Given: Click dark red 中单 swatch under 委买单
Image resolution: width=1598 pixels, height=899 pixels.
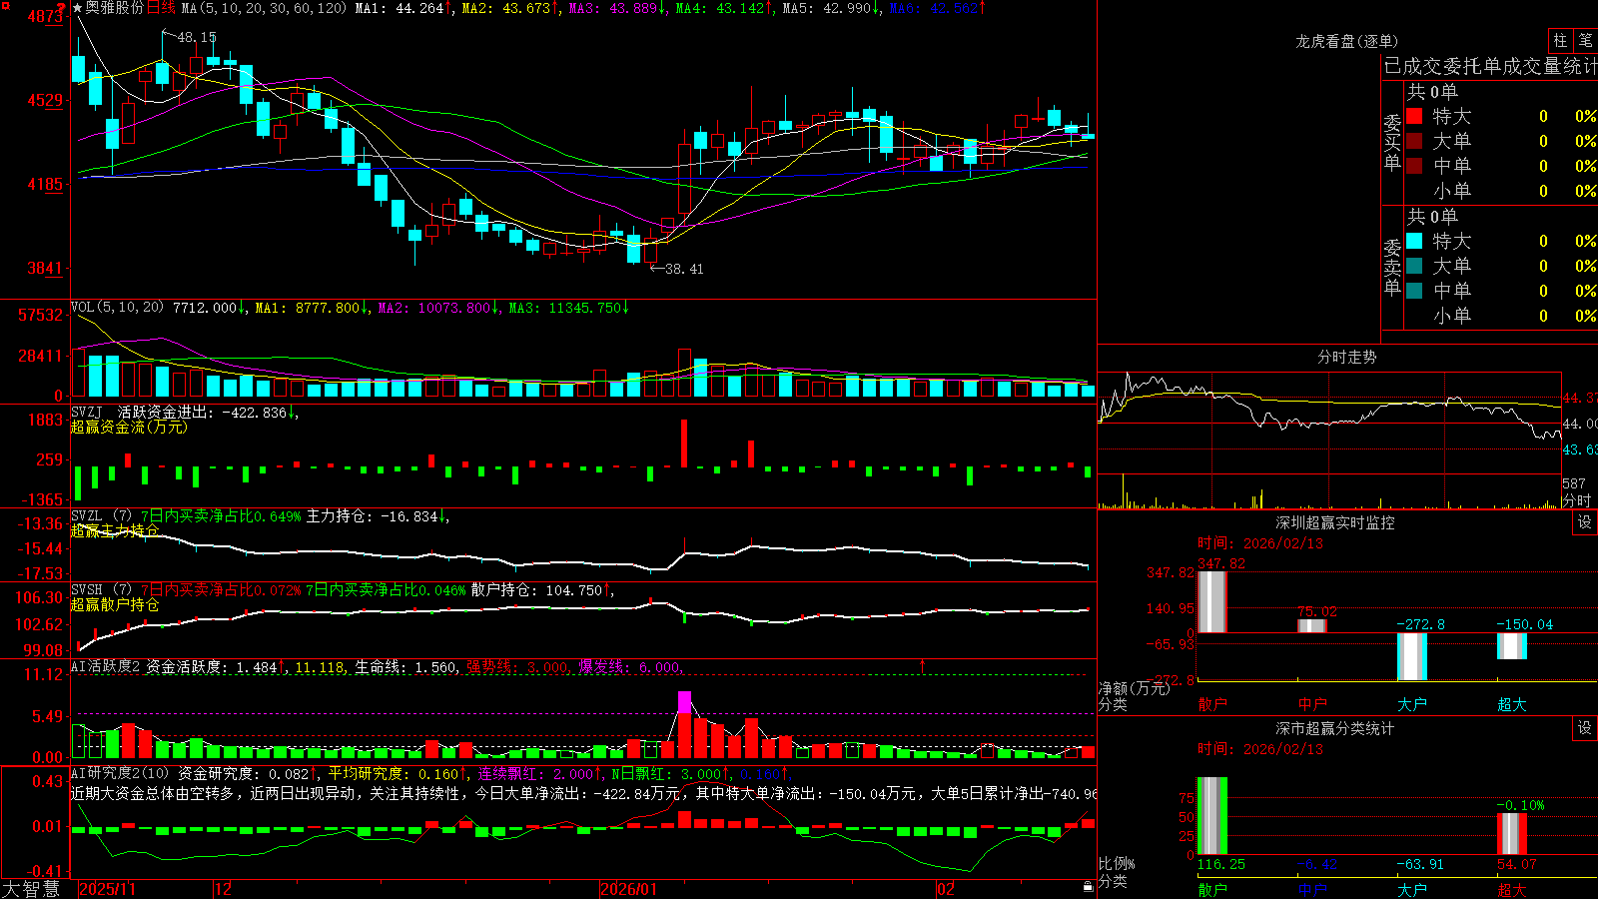Looking at the screenshot, I should [1414, 166].
